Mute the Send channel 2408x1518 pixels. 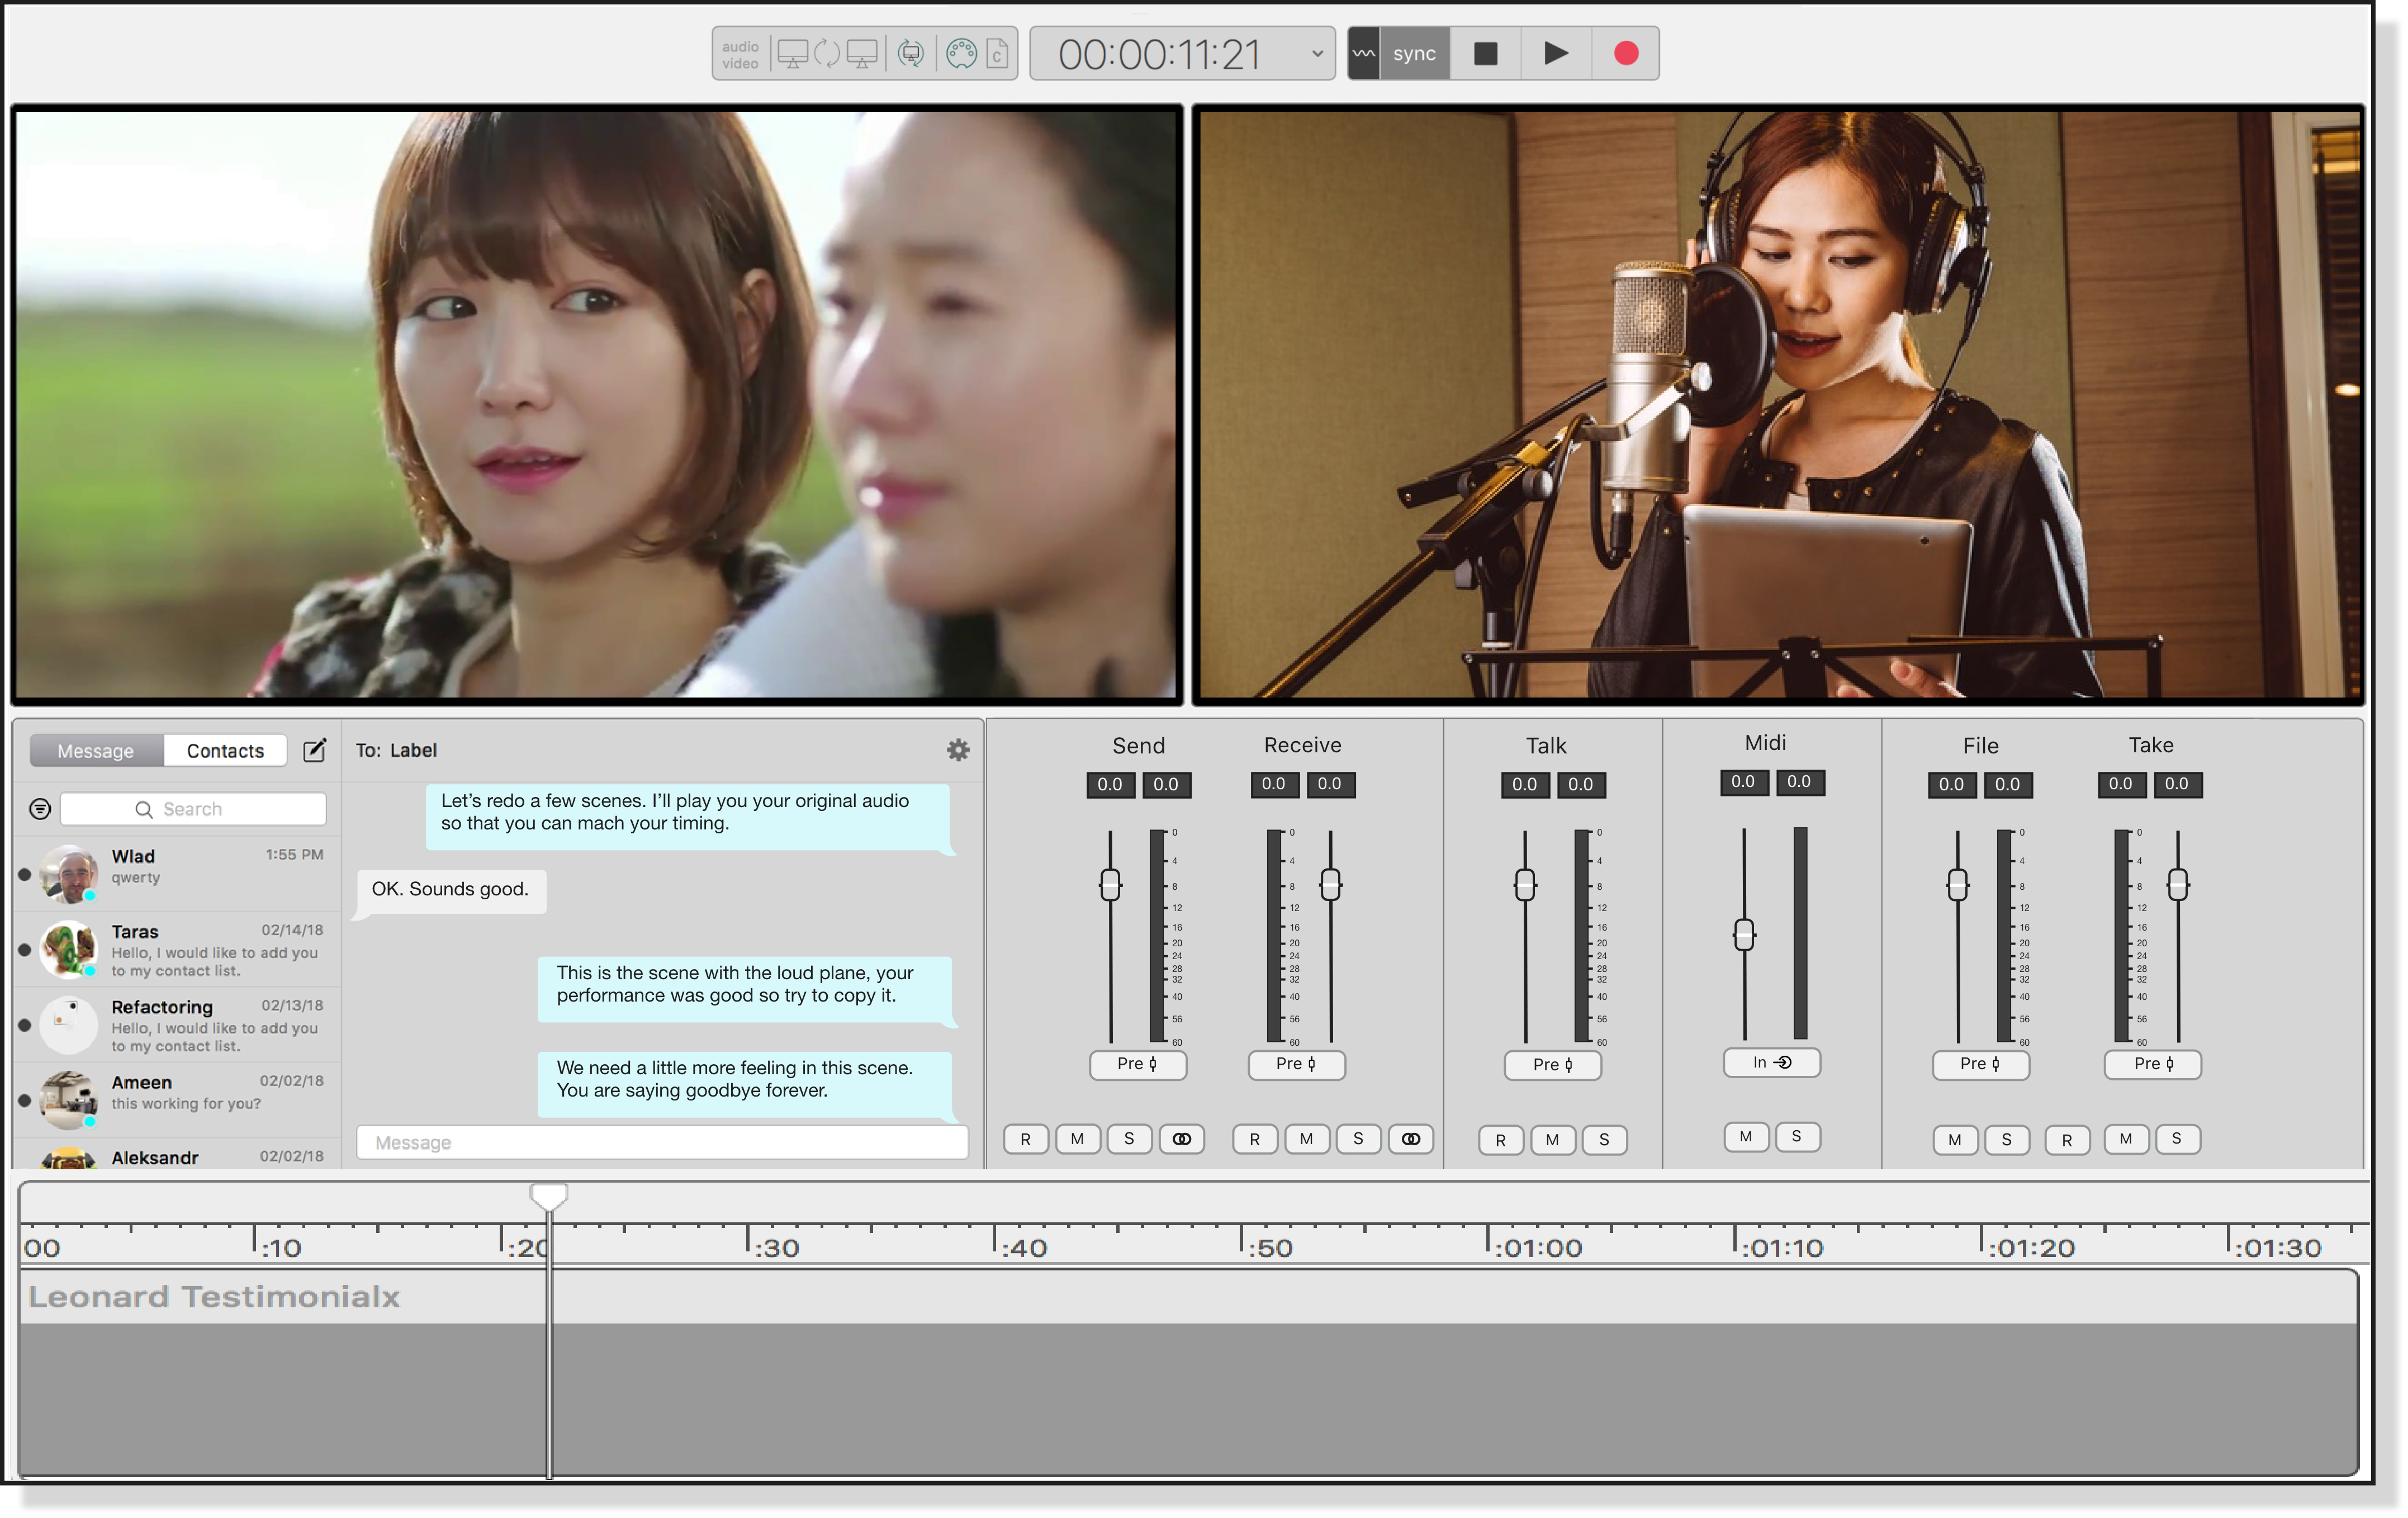pyautogui.click(x=1077, y=1139)
